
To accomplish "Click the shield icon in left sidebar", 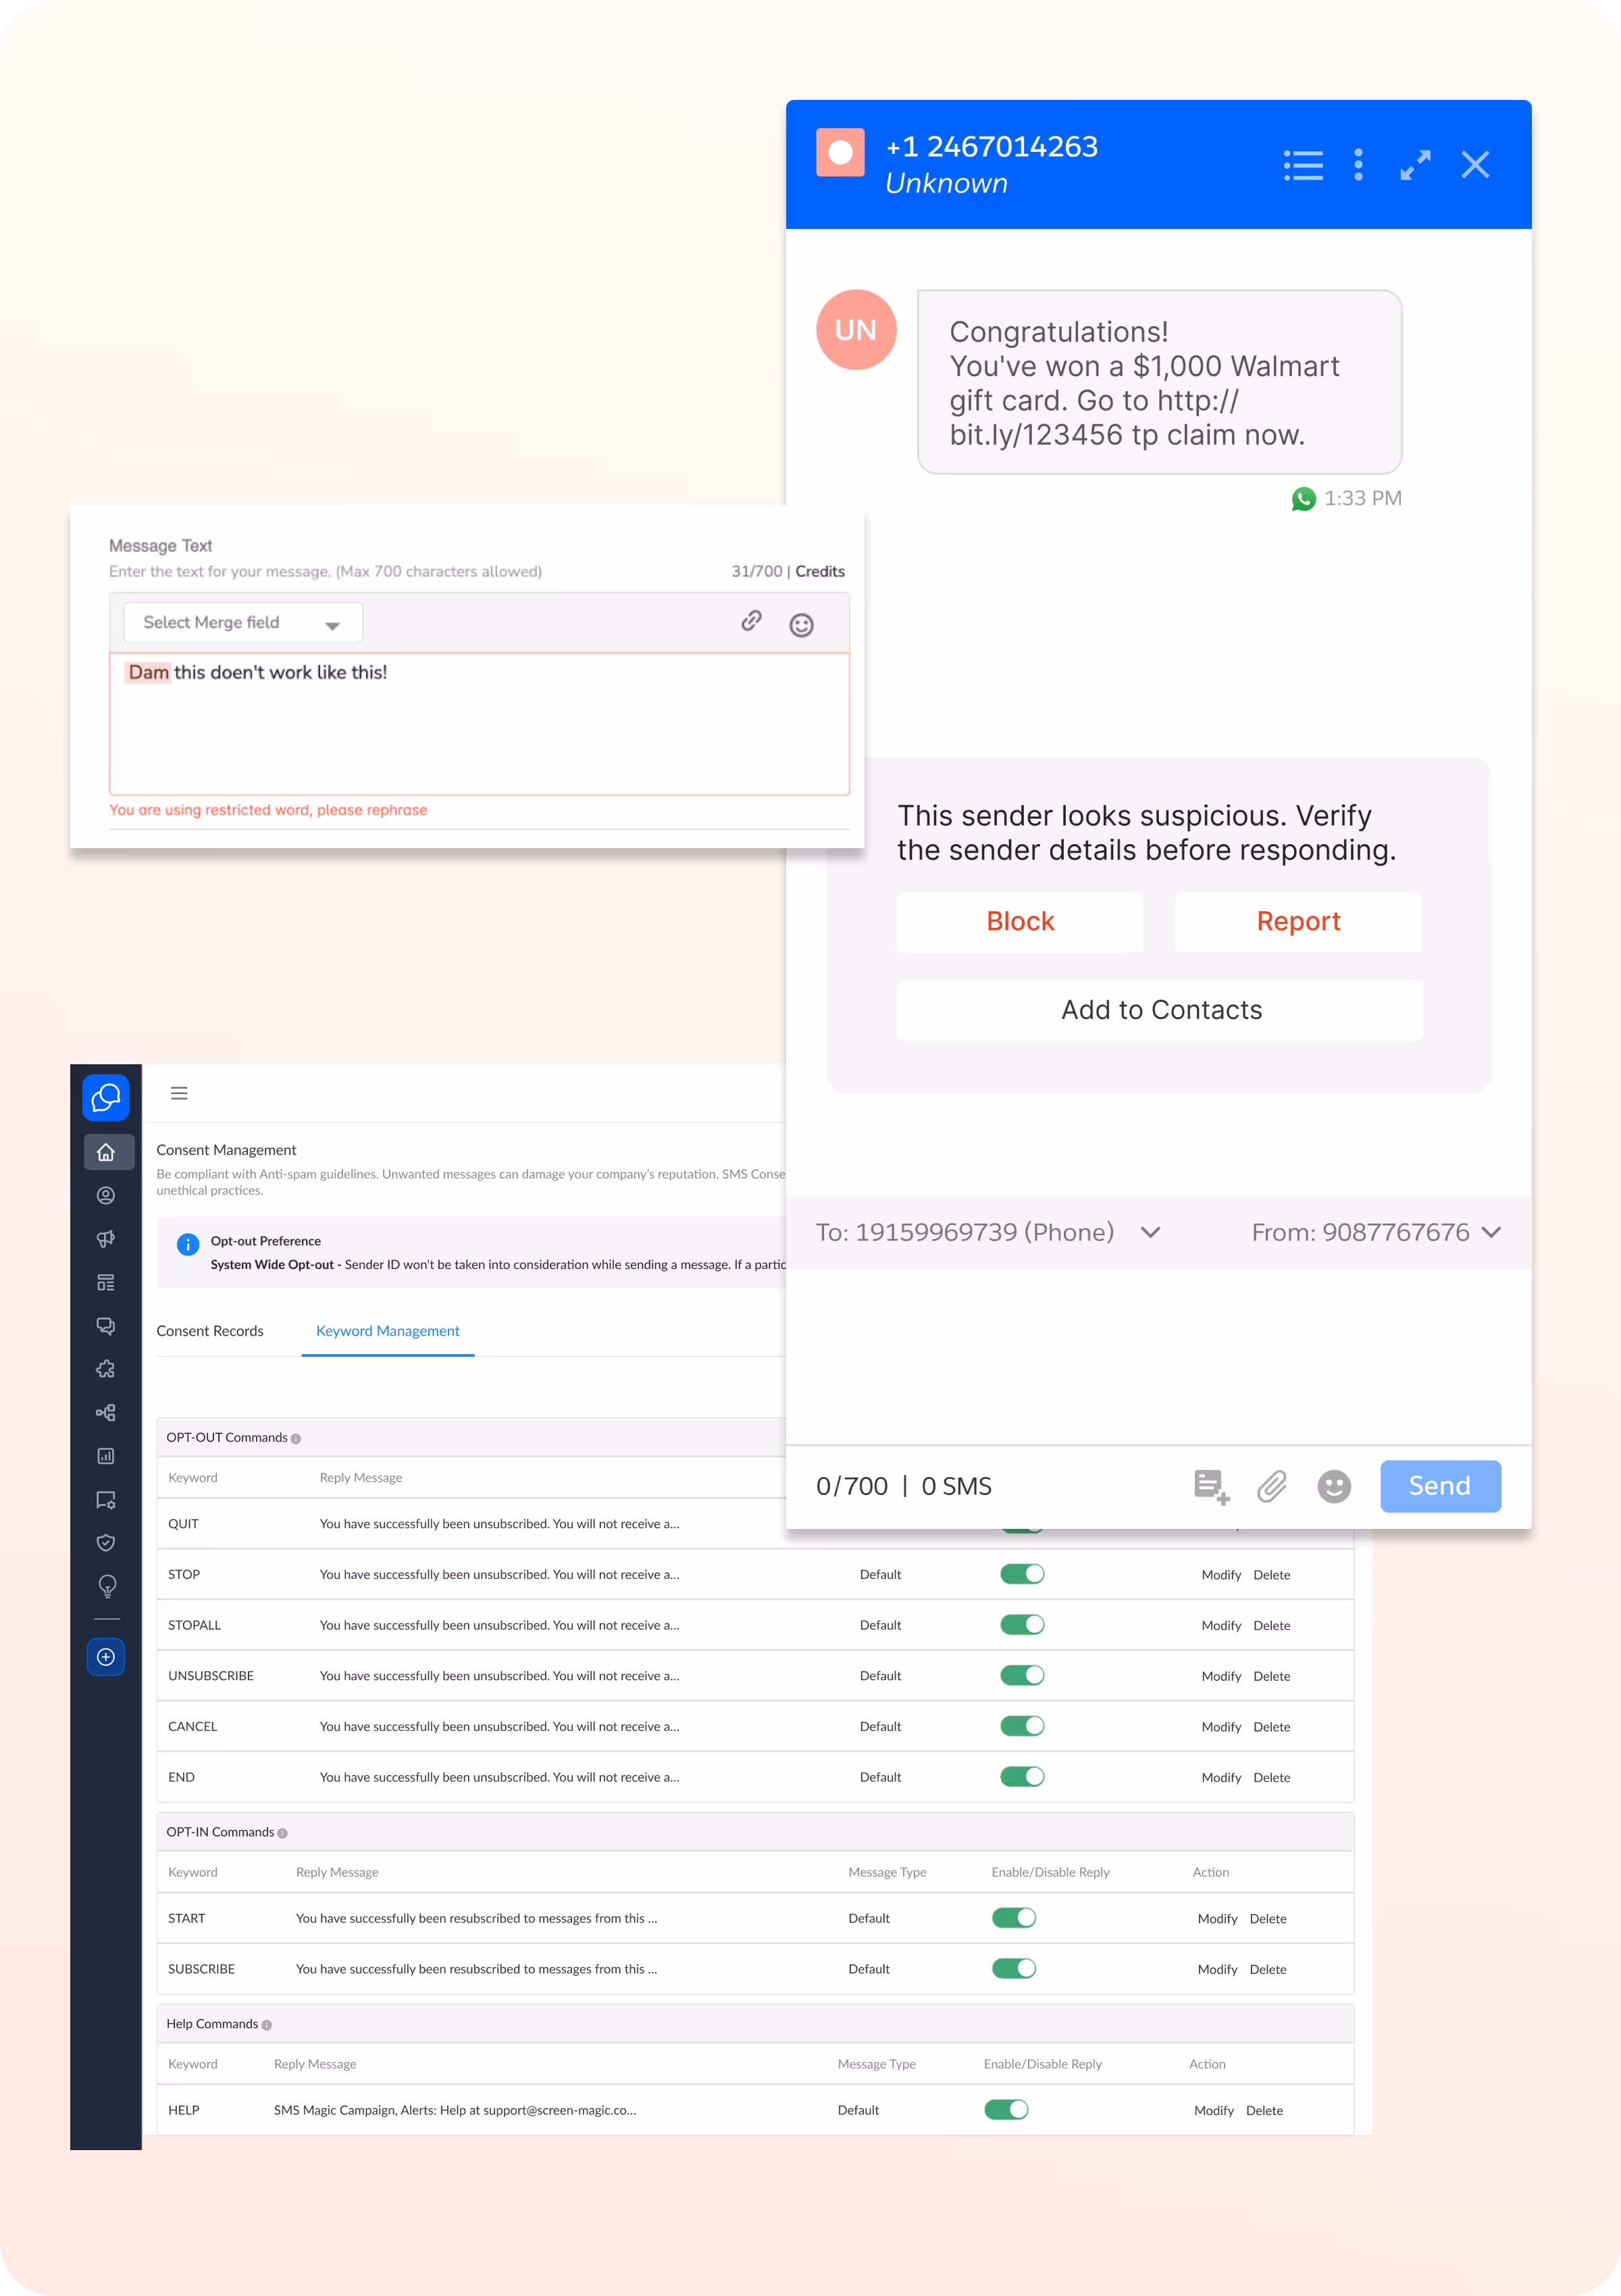I will [106, 1542].
